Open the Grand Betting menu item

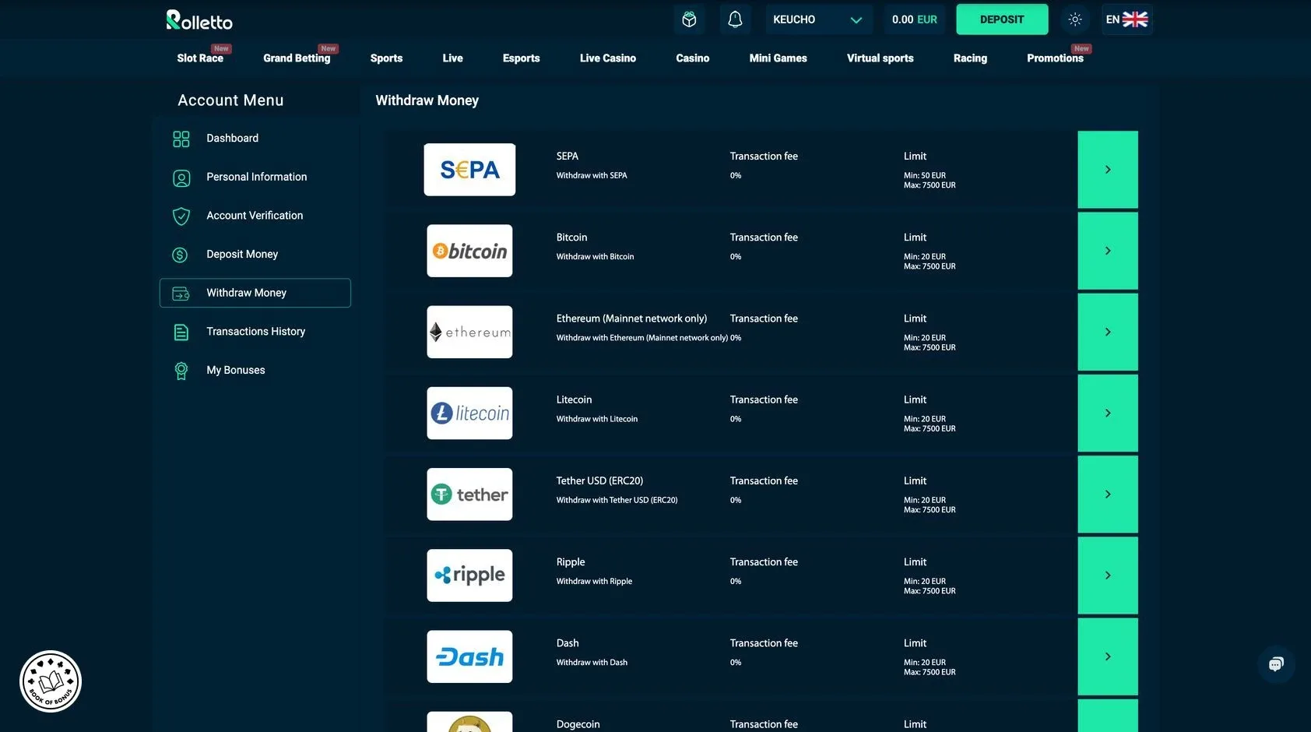click(297, 58)
